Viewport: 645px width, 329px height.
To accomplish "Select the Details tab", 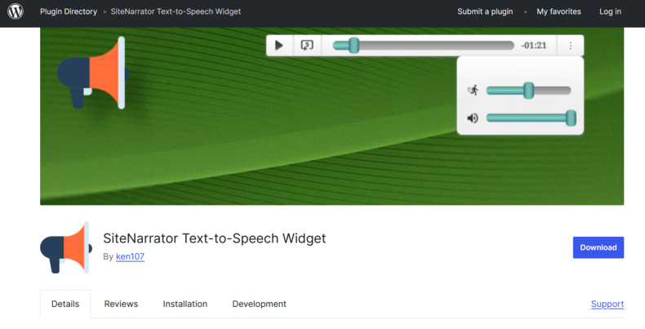I will tap(65, 304).
